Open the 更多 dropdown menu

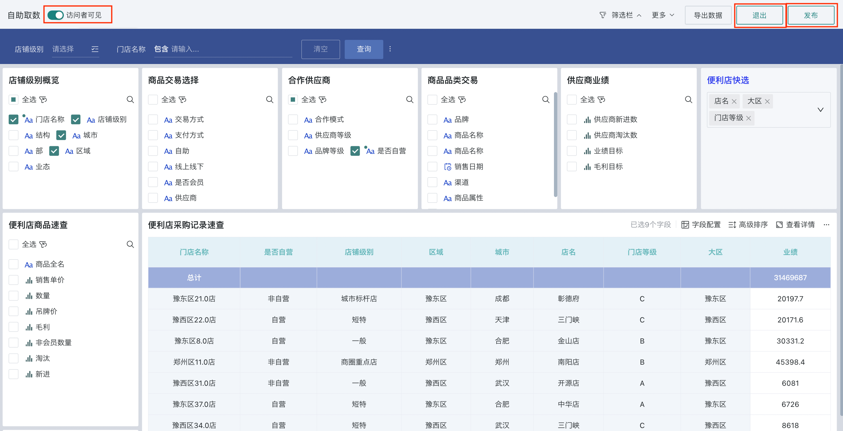[663, 15]
